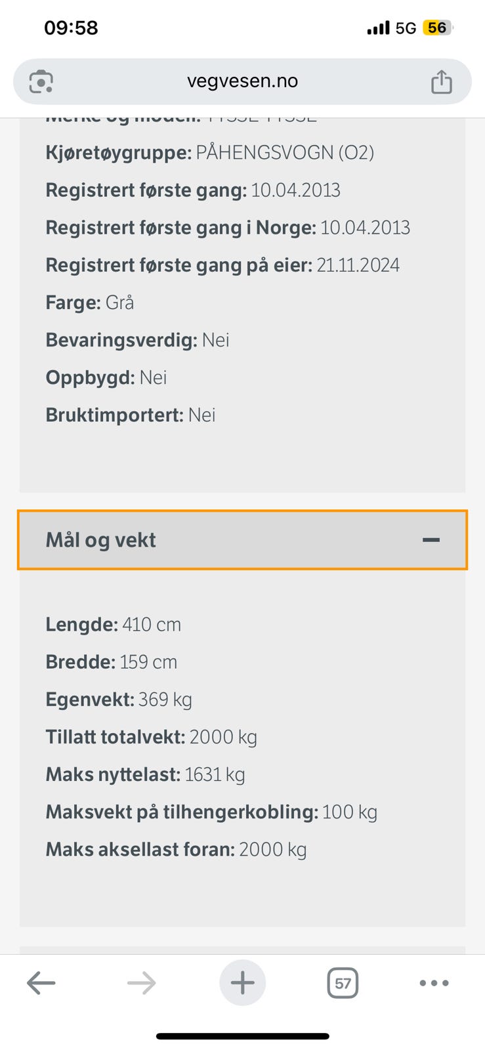485x1050 pixels.
Task: Tap the "Maks nyttelast" label
Action: point(112,774)
